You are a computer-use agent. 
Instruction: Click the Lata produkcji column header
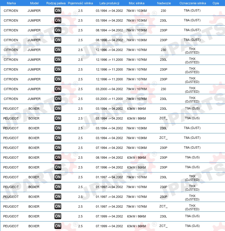tap(109, 3)
